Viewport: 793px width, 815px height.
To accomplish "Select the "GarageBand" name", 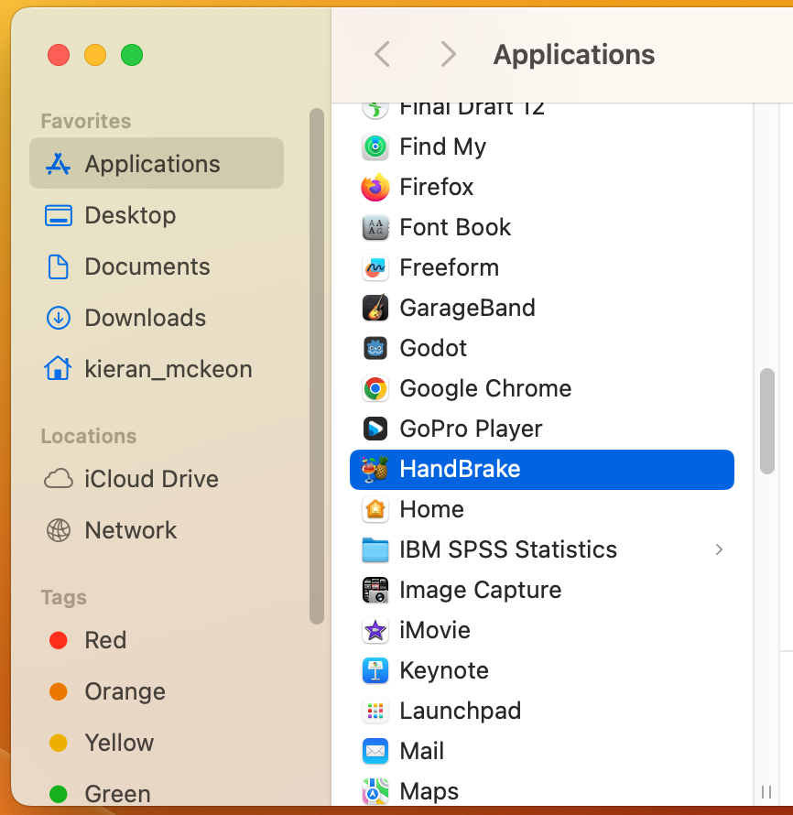I will (x=468, y=308).
